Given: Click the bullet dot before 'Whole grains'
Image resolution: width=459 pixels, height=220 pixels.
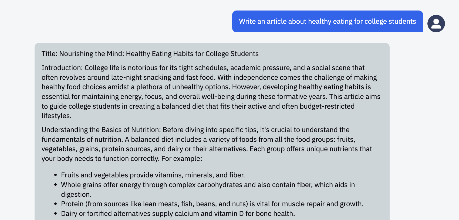Looking at the screenshot, I should (x=56, y=185).
